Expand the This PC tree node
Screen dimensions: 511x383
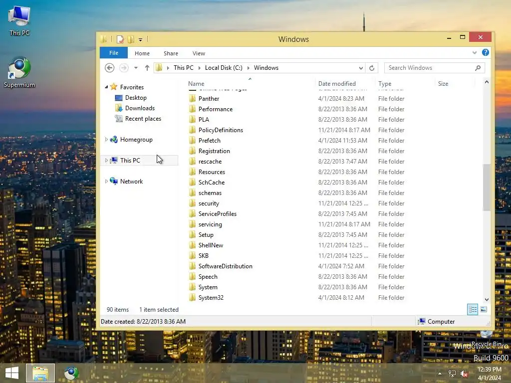coord(106,160)
